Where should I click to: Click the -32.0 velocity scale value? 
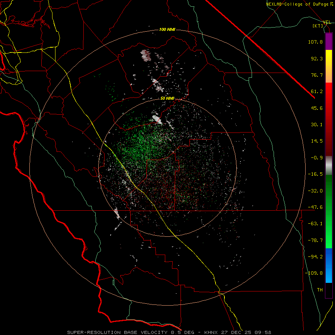coord(315,191)
